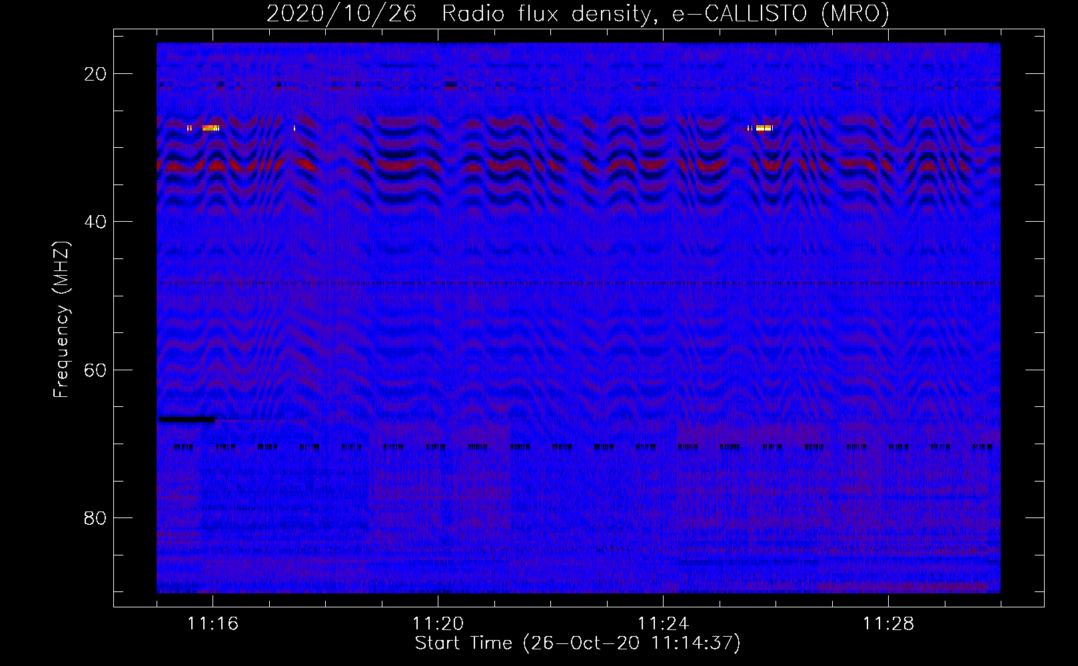
Task: Click the "Start Time (26-Oct-20 11:14:37)" label
Action: (578, 643)
